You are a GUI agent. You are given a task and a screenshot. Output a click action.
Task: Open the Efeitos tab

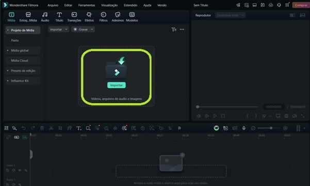(x=89, y=17)
